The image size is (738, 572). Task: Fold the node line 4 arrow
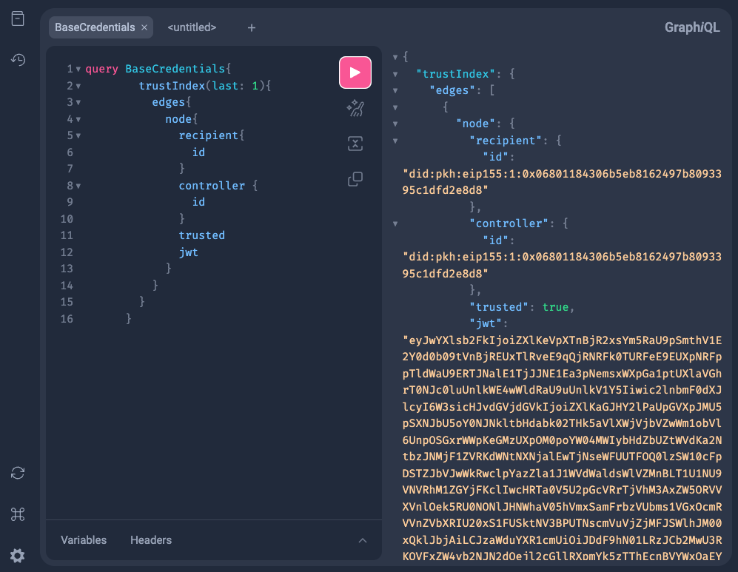(x=78, y=119)
